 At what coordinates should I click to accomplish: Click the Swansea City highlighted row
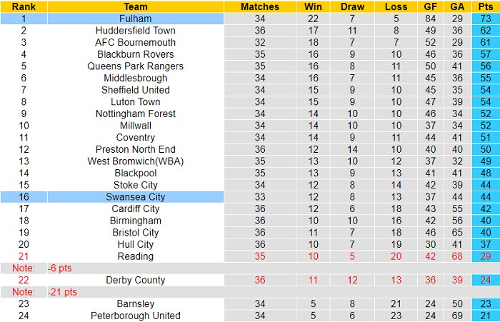point(135,197)
